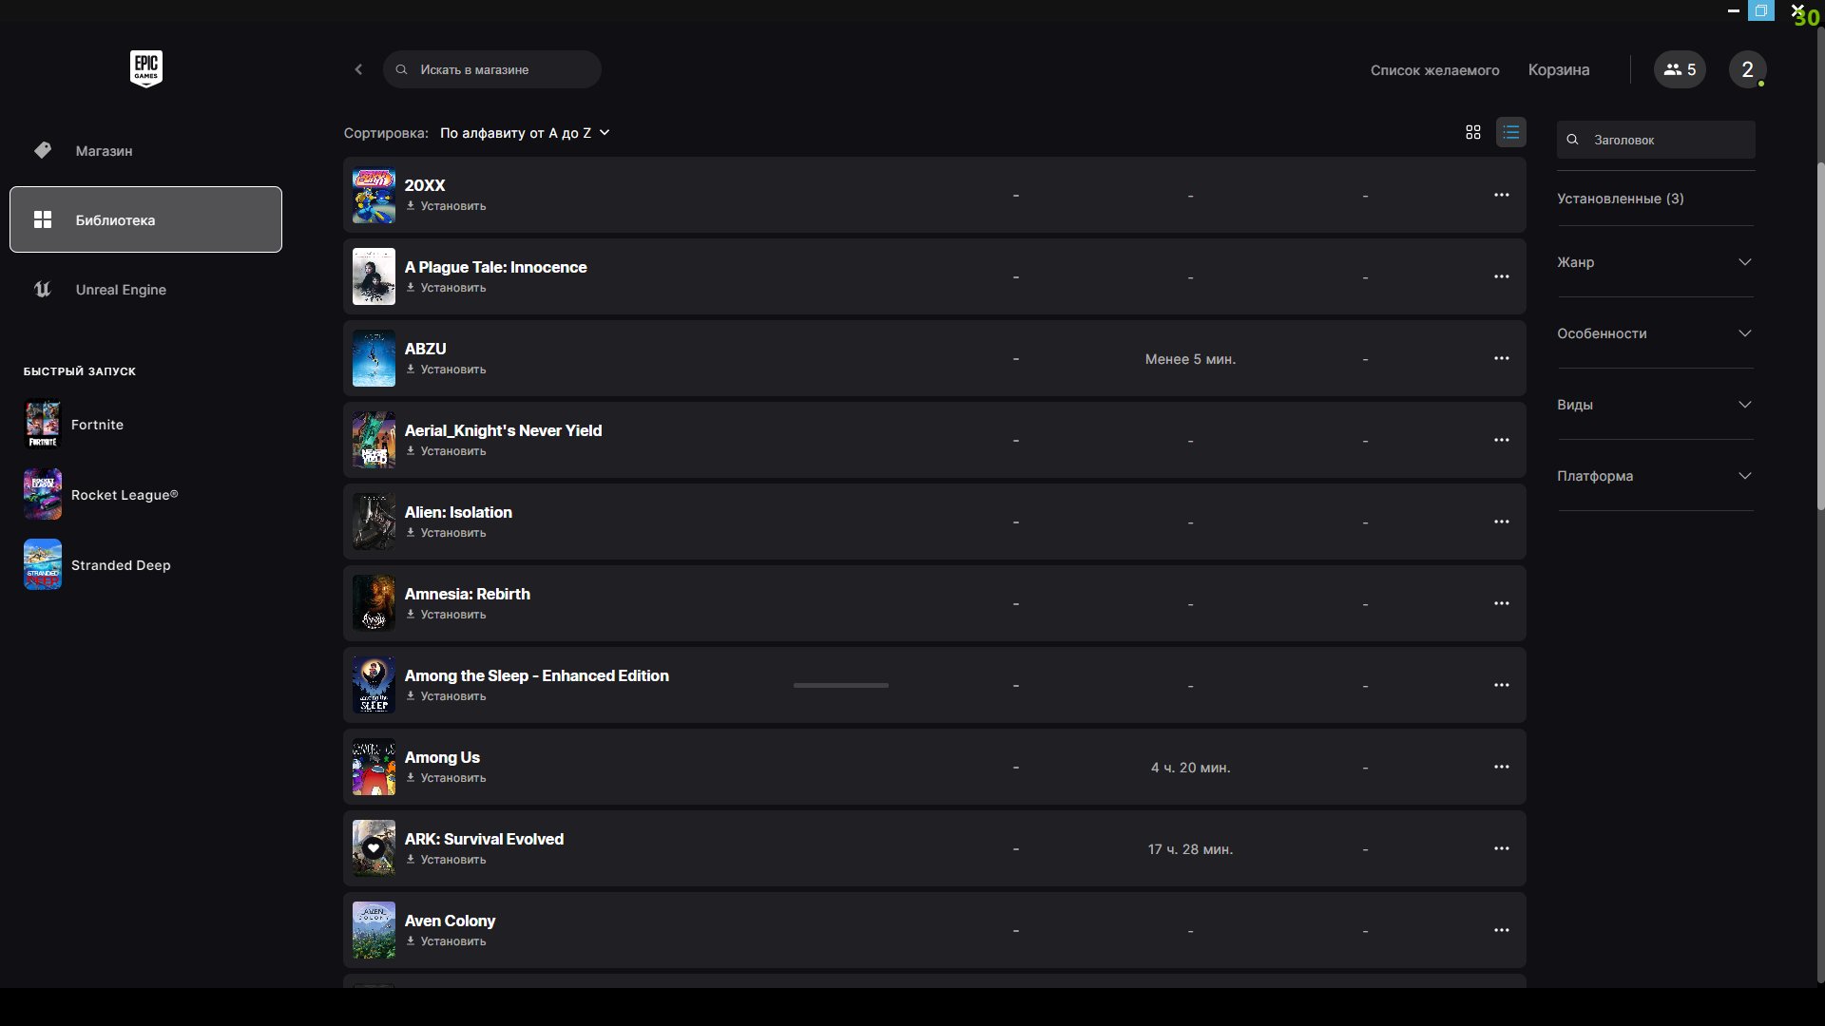Screen dimensions: 1825x1026
Task: Click the Epic Games logo
Action: pos(145,68)
